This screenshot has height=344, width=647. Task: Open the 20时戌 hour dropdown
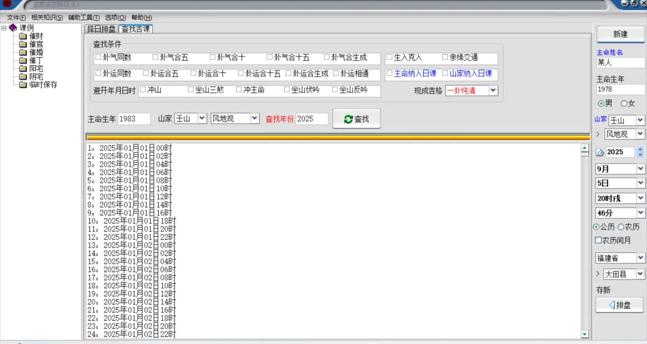pyautogui.click(x=640, y=198)
